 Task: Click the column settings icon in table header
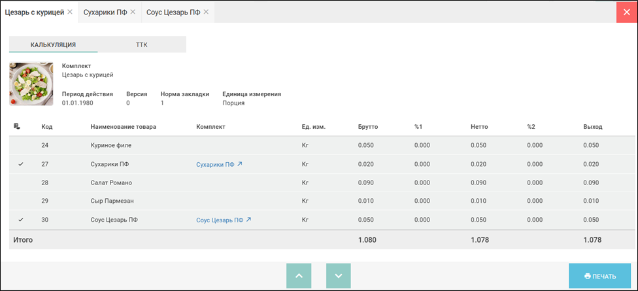17,126
